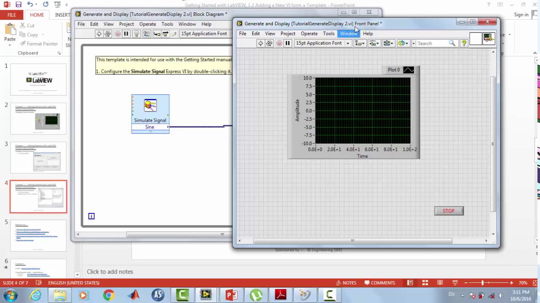Image resolution: width=540 pixels, height=303 pixels.
Task: Start Slide Show from status bar icon
Action: [x=455, y=283]
